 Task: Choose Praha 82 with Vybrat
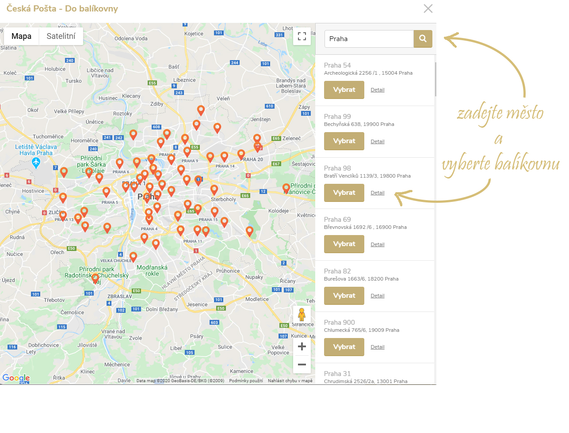click(x=344, y=296)
